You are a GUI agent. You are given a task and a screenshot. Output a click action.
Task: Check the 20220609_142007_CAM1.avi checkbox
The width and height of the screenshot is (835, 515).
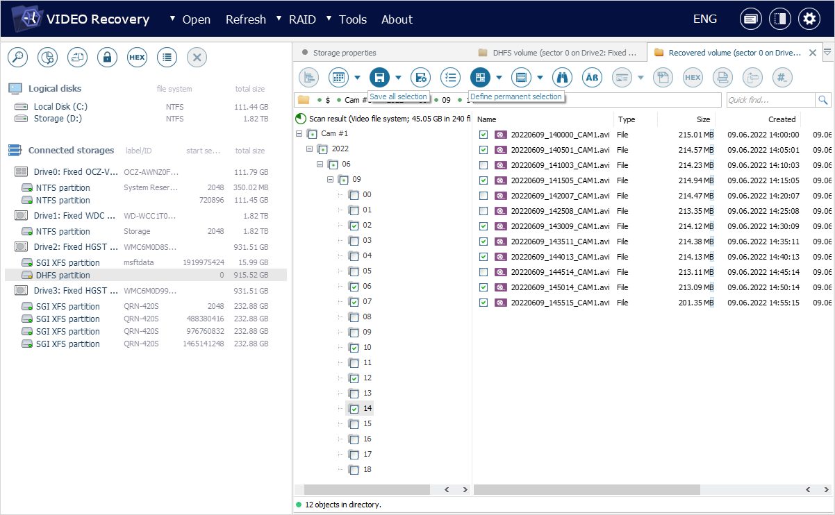point(483,196)
